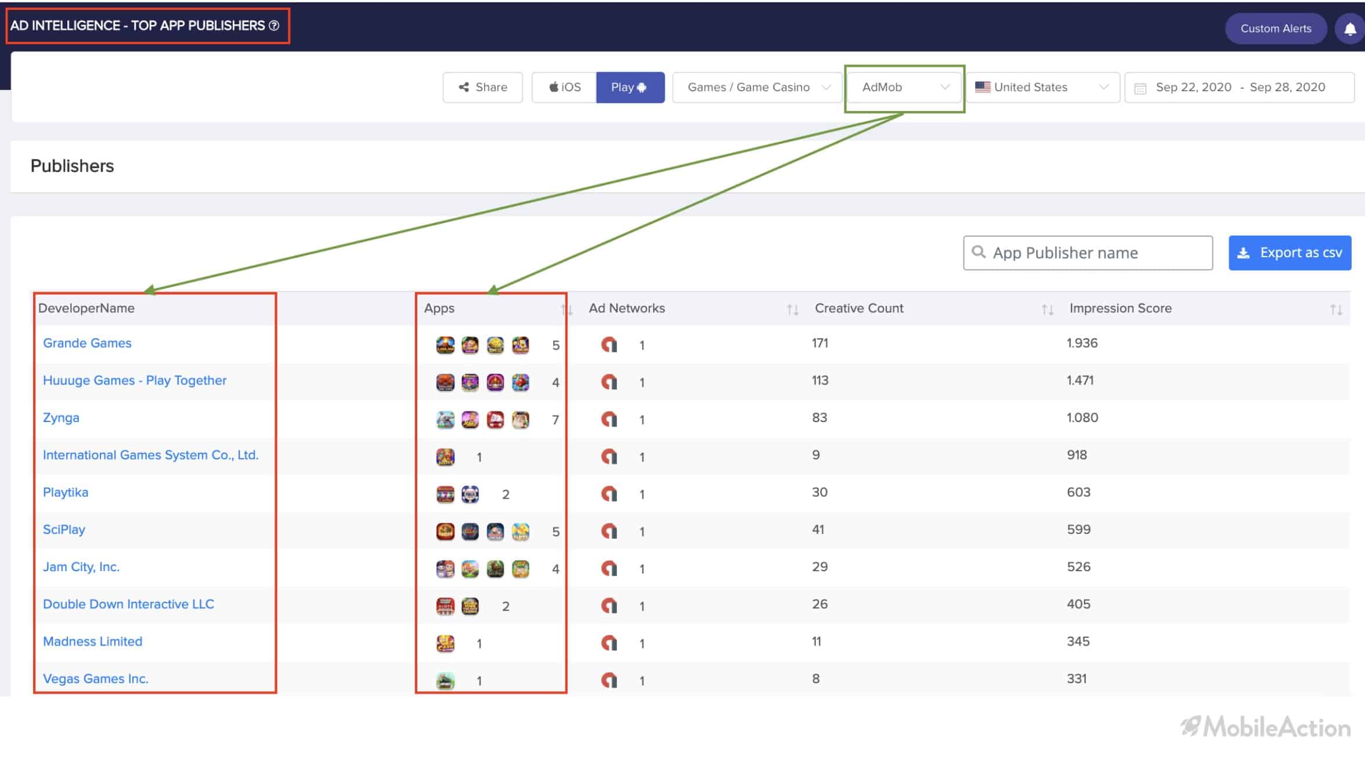Sort by Ad Networks column arrows
Image resolution: width=1365 pixels, height=765 pixels.
(x=793, y=310)
